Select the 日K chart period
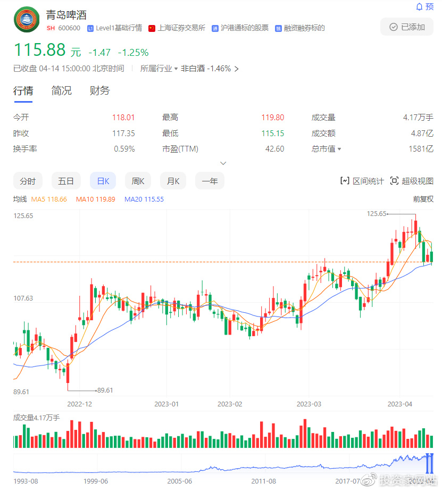The image size is (442, 491). click(x=103, y=181)
